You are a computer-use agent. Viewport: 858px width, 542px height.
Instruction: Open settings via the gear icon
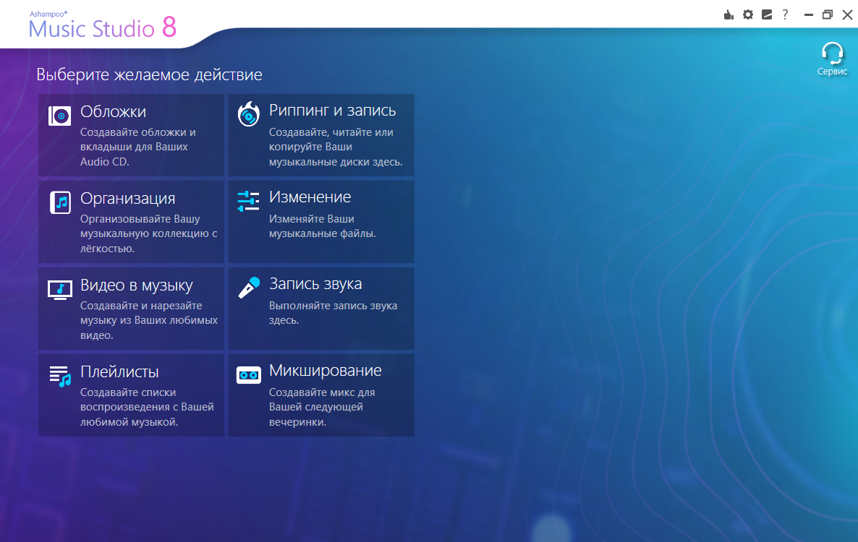pos(747,14)
